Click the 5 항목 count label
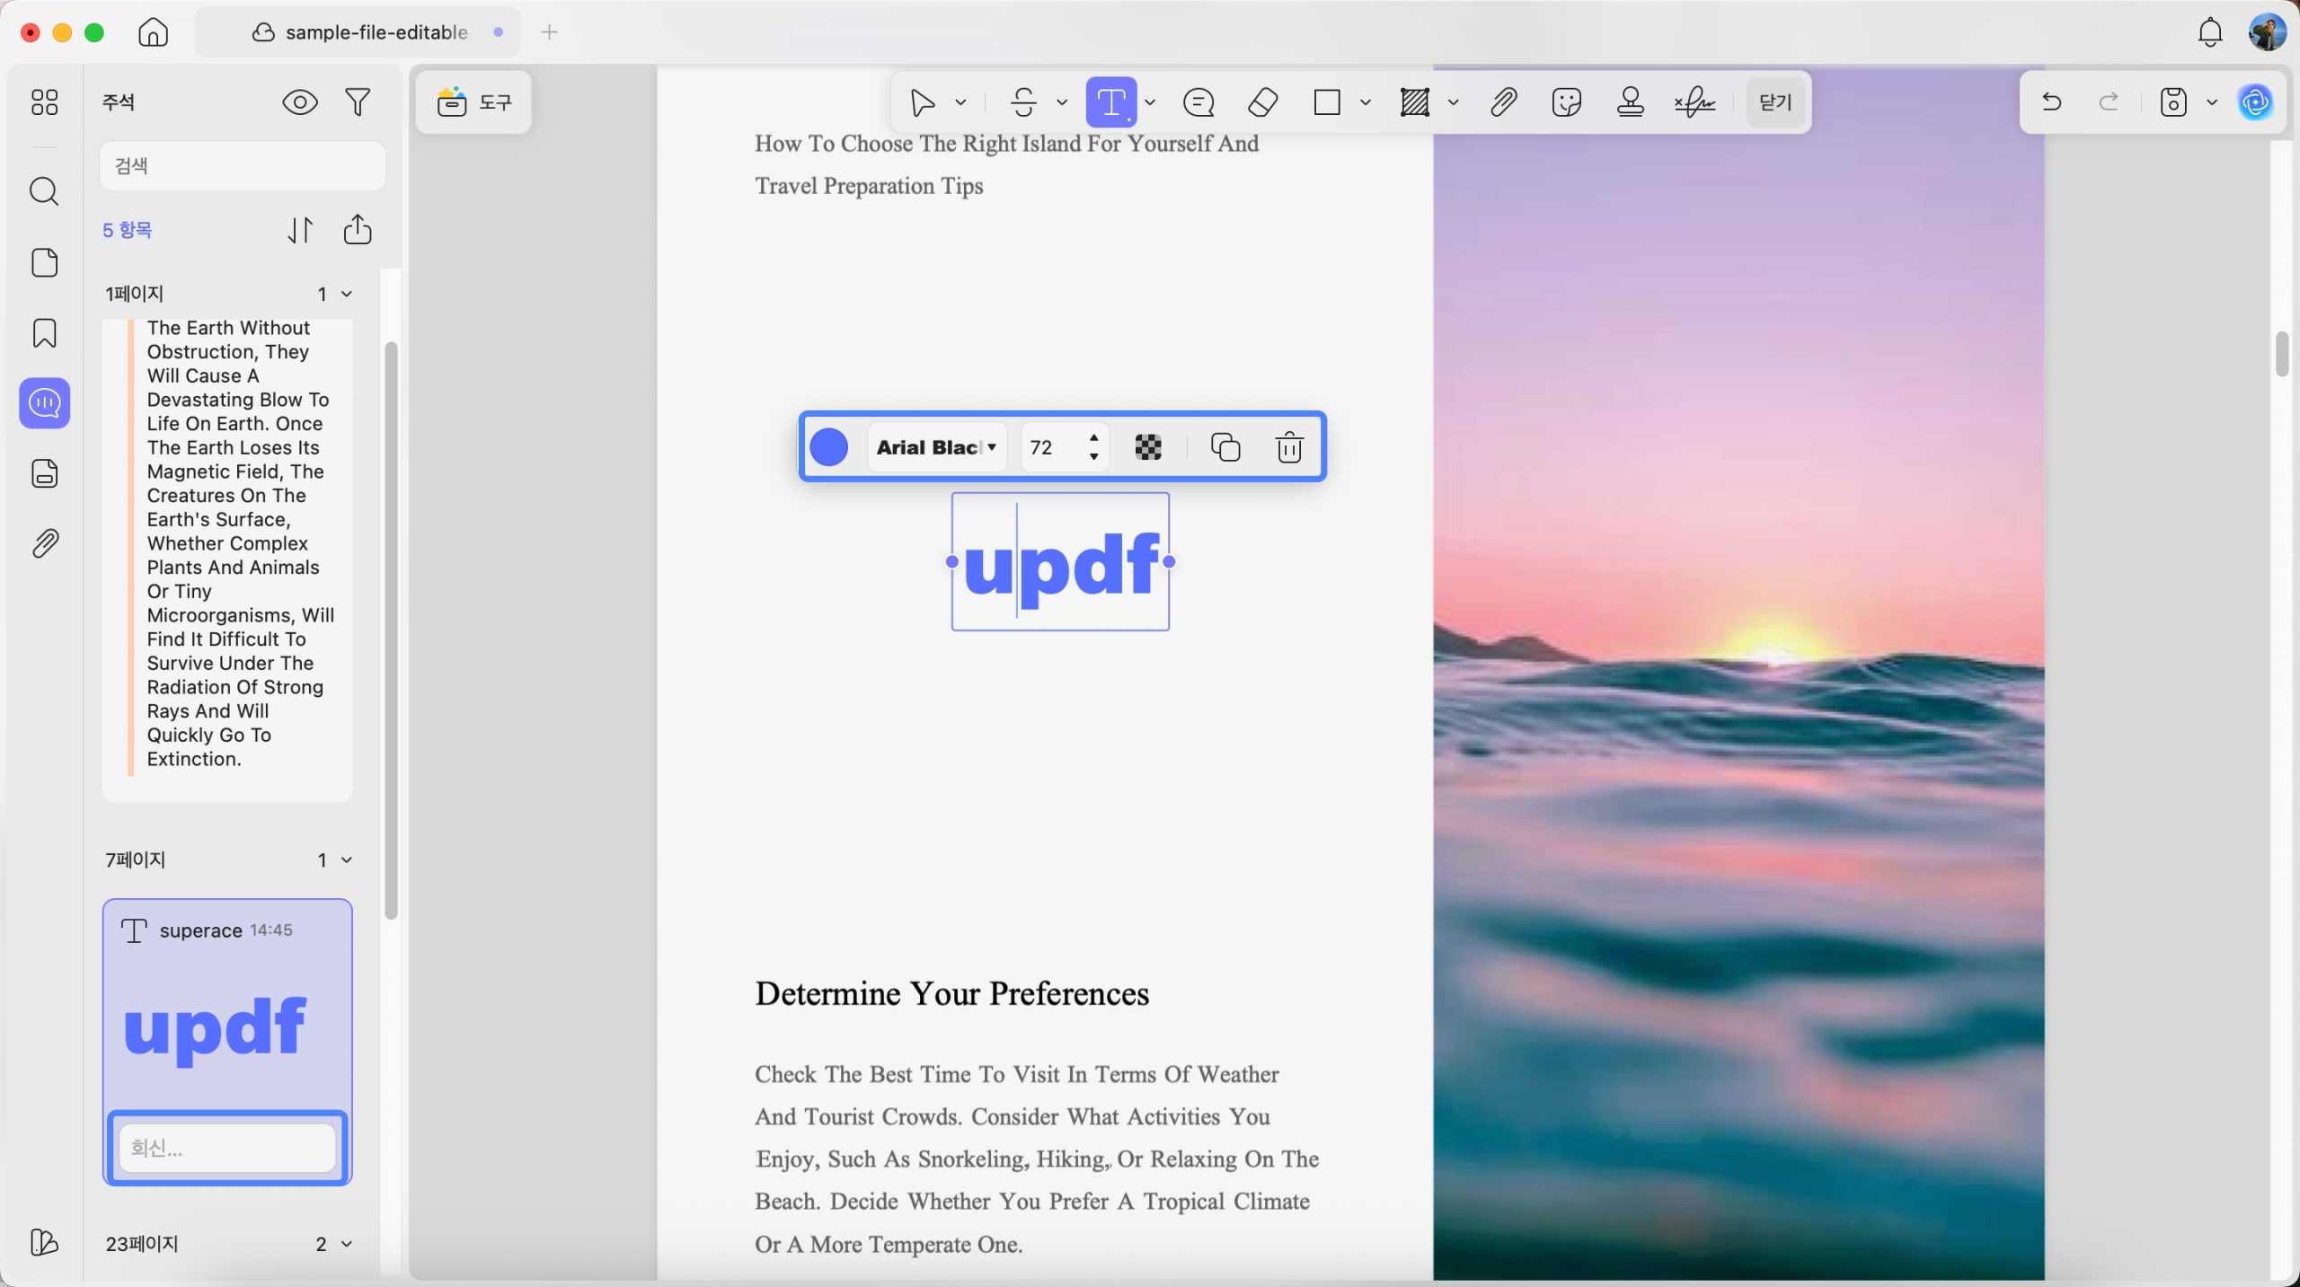Image resolution: width=2300 pixels, height=1287 pixels. tap(128, 230)
